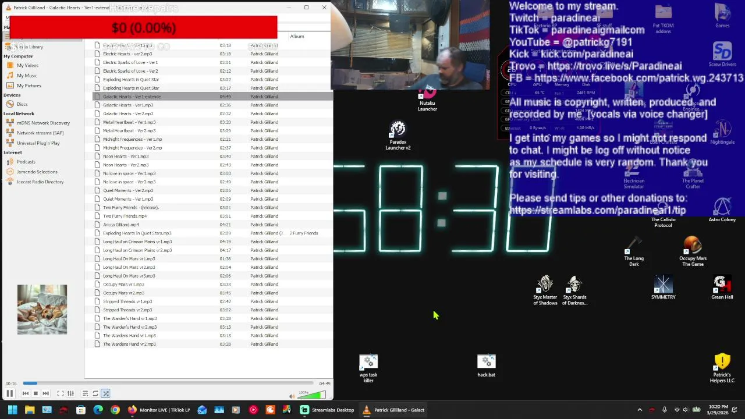Open Google Chrome from taskbar

[x=115, y=410]
